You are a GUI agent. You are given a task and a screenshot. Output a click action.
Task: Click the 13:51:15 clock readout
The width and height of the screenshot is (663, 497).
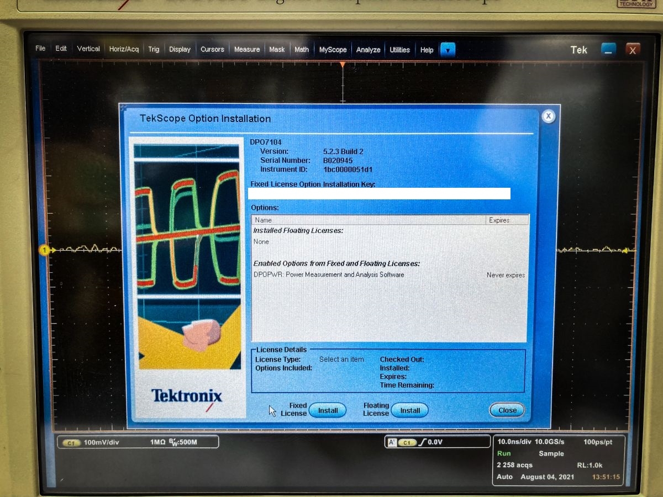pyautogui.click(x=606, y=477)
